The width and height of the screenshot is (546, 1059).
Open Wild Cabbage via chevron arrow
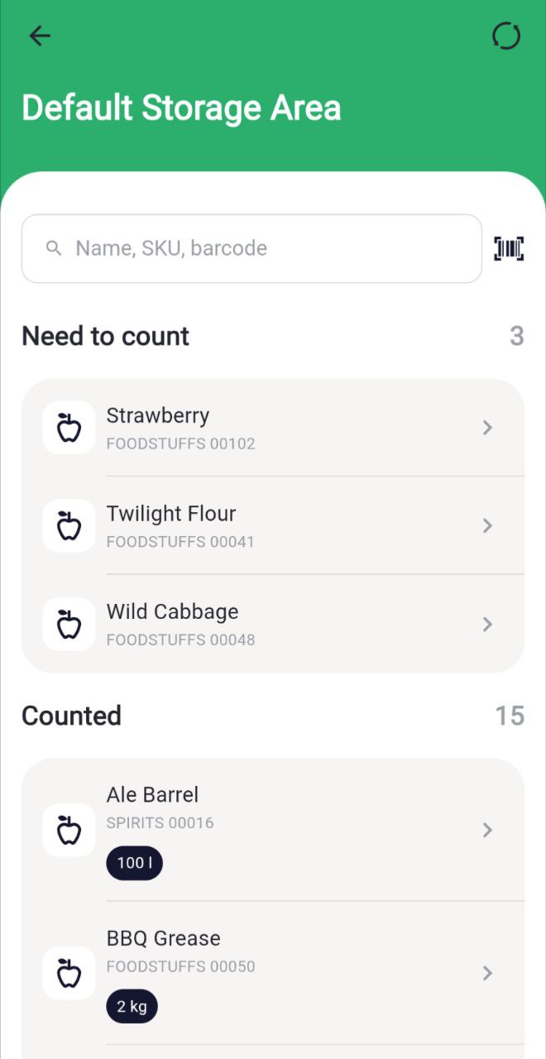(x=487, y=624)
